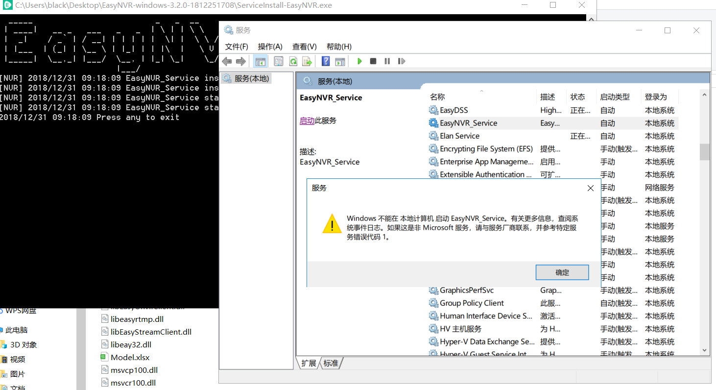Screen dimensions: 716x390
Task: Open 图片 folder in navigation pane
Action: pos(17,374)
